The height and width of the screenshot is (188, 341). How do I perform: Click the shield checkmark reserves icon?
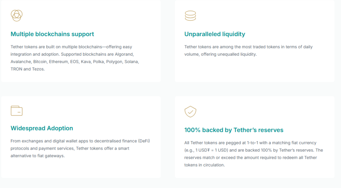point(190,112)
